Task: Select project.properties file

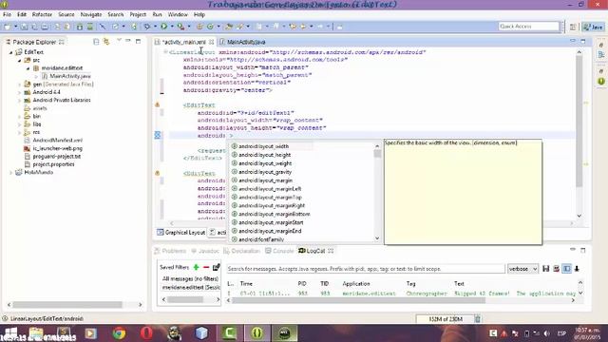Action: point(53,164)
